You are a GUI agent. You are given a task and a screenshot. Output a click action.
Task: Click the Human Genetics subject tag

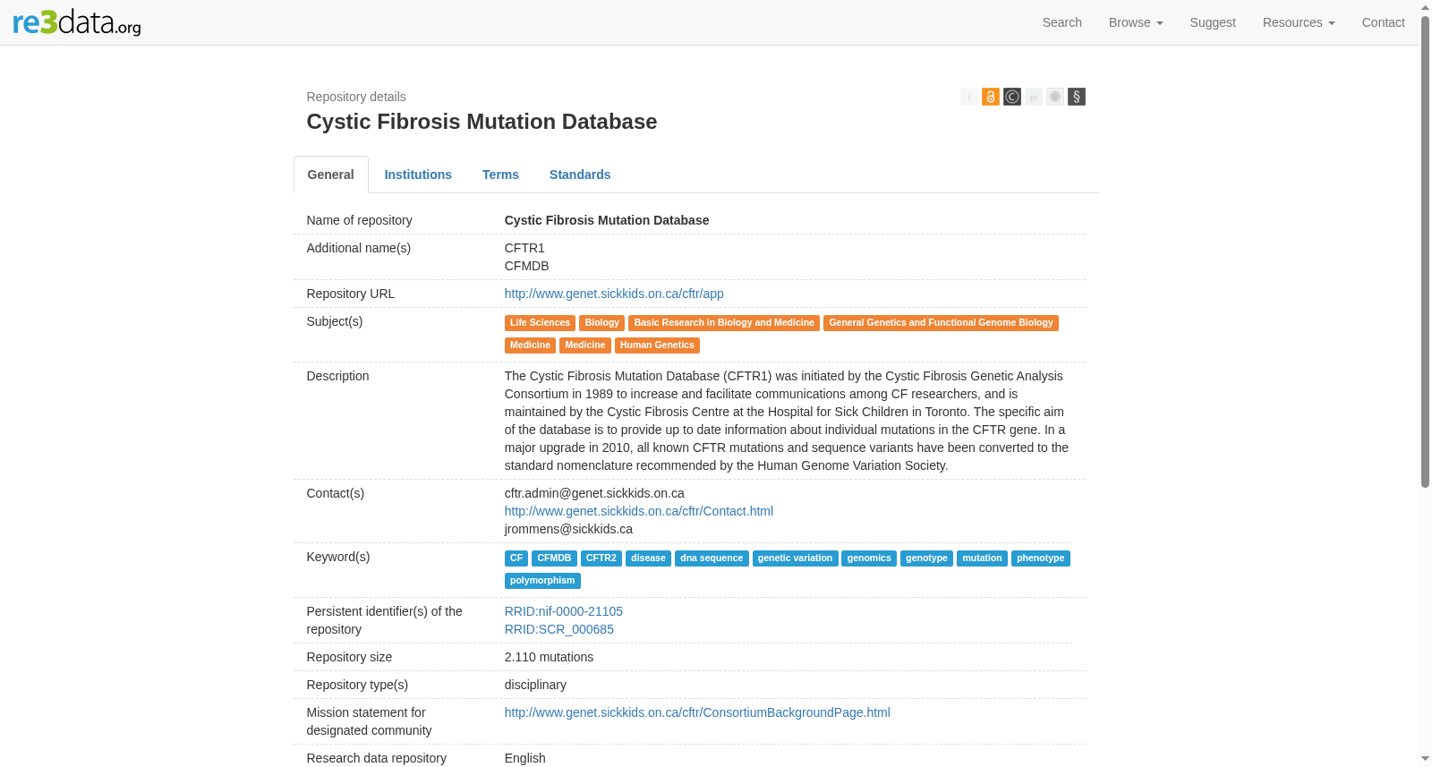pyautogui.click(x=657, y=345)
